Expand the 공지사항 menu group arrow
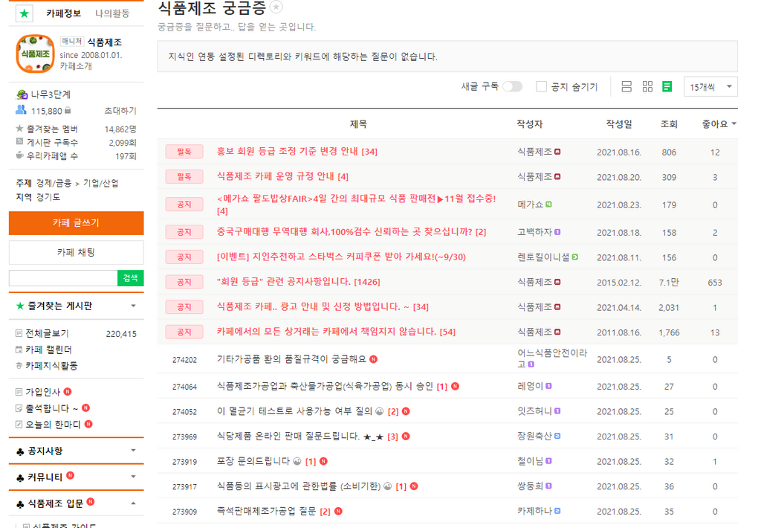Viewport: 761px width, 528px height. click(134, 450)
